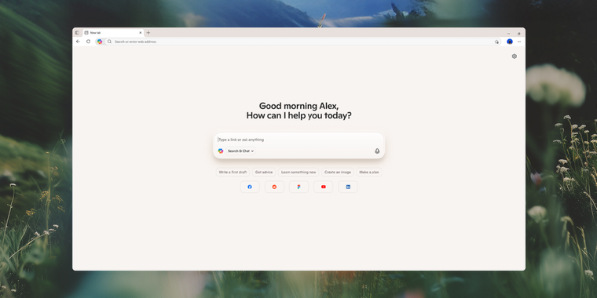Open the Facebook shortcut tile

250,187
